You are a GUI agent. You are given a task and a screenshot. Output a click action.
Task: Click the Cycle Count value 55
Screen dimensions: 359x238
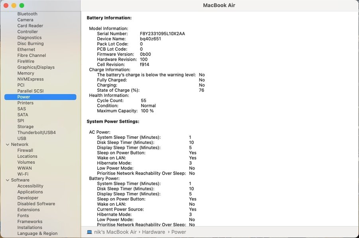click(x=144, y=100)
